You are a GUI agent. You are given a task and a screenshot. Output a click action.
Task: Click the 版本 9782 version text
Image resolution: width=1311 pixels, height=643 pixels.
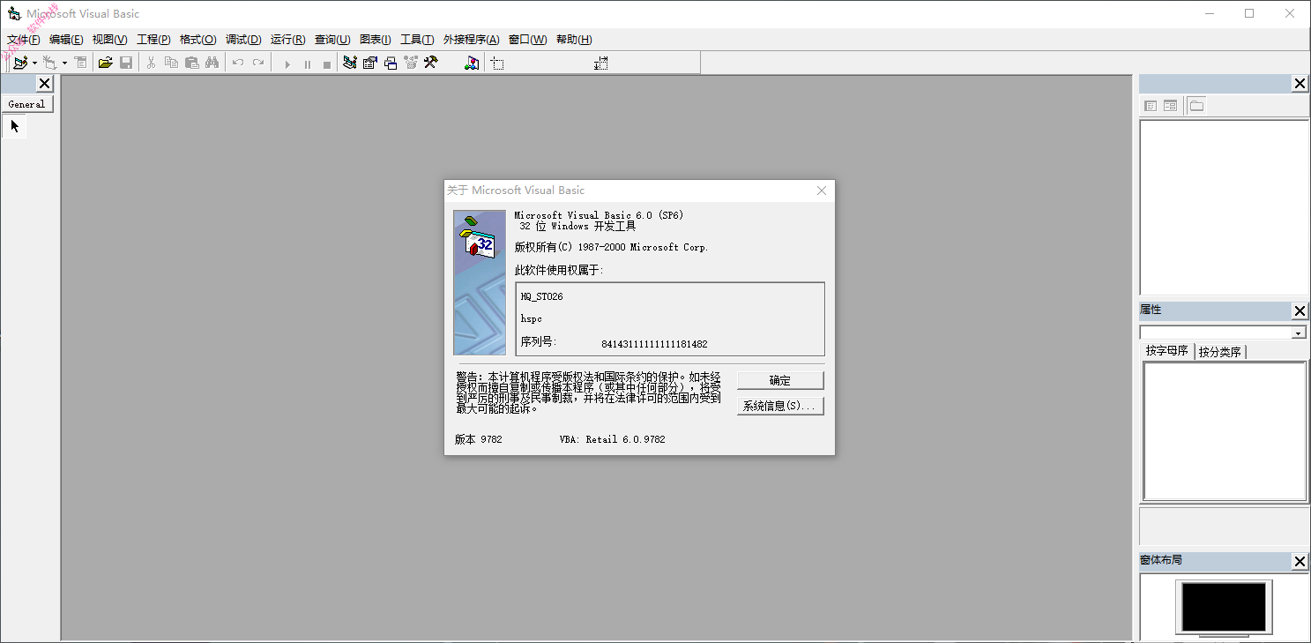tap(479, 439)
